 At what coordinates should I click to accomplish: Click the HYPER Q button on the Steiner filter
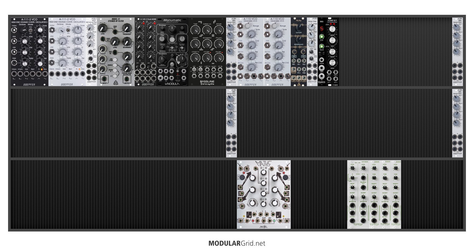click(x=115, y=71)
